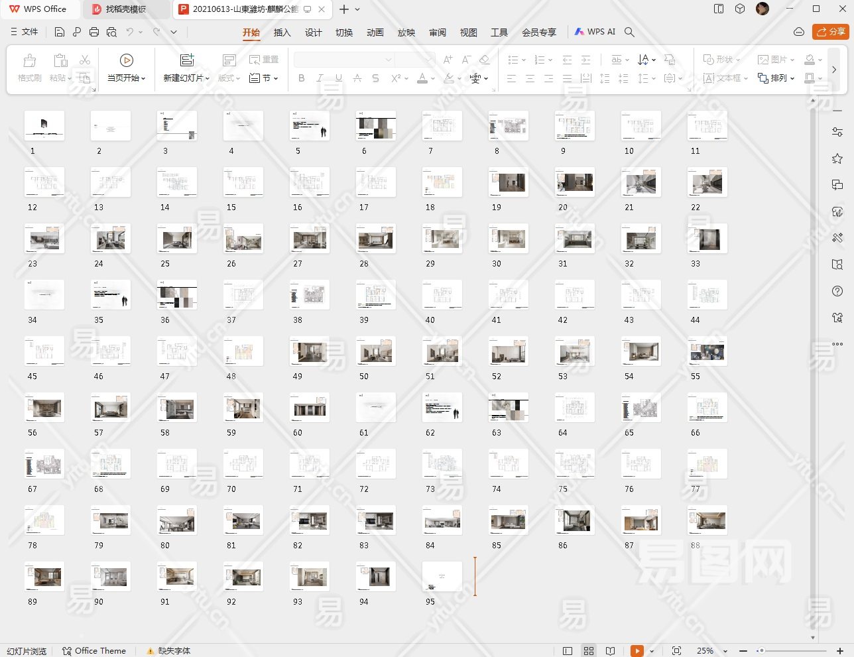Switch to reading view in status bar
The height and width of the screenshot is (657, 854).
click(x=611, y=651)
